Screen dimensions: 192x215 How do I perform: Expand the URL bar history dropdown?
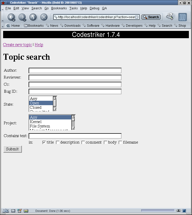137,17
